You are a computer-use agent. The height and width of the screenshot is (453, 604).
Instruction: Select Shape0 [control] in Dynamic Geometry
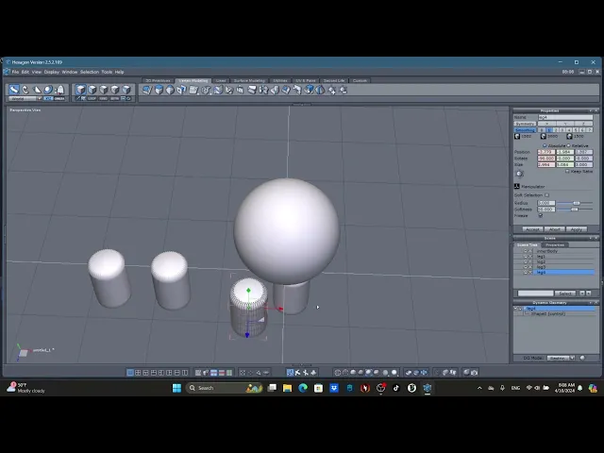pos(548,314)
